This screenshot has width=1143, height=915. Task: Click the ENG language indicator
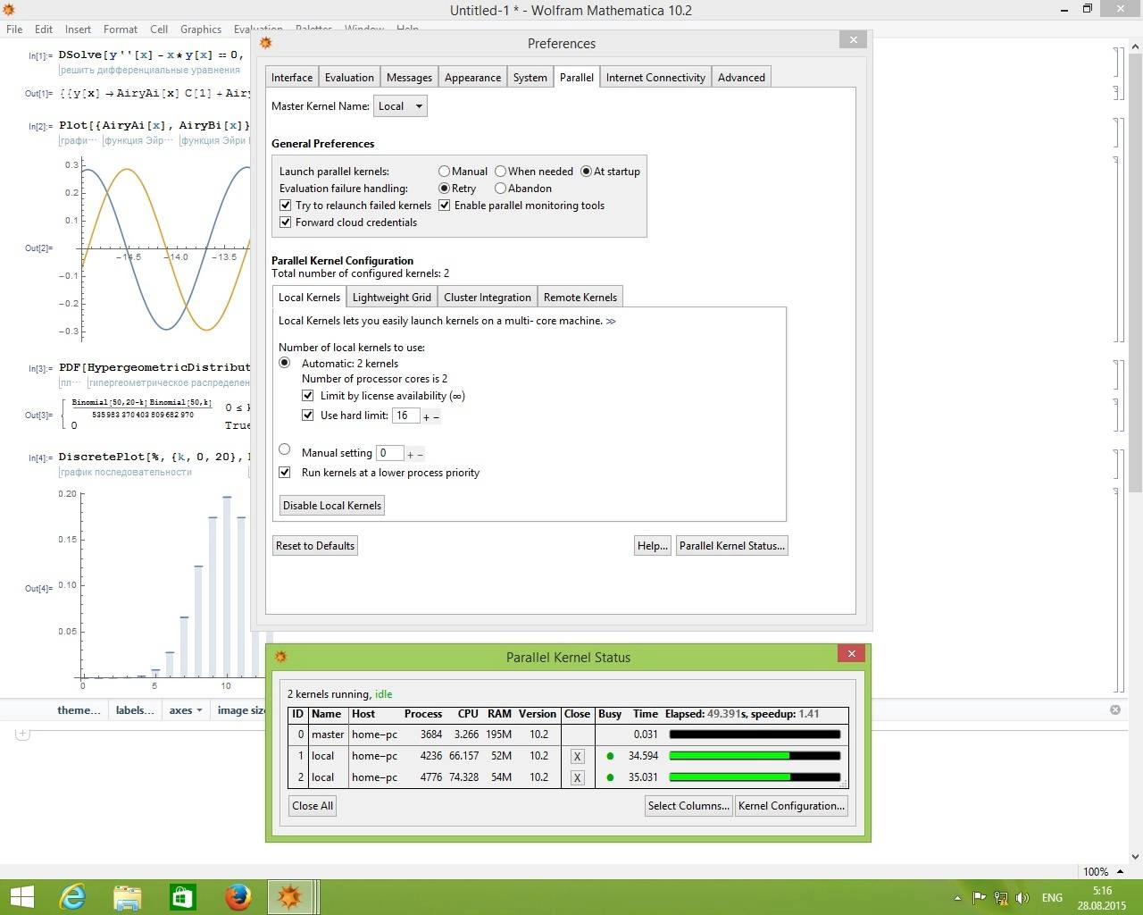click(x=1052, y=898)
